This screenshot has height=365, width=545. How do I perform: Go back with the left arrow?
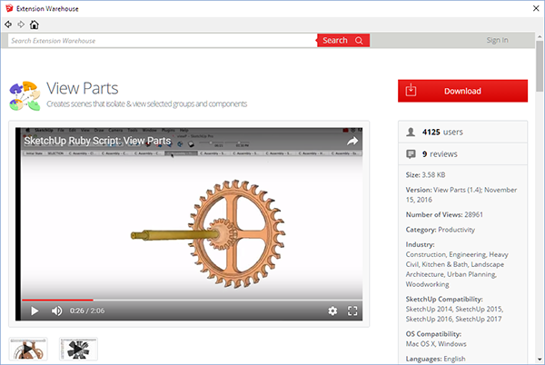8,25
